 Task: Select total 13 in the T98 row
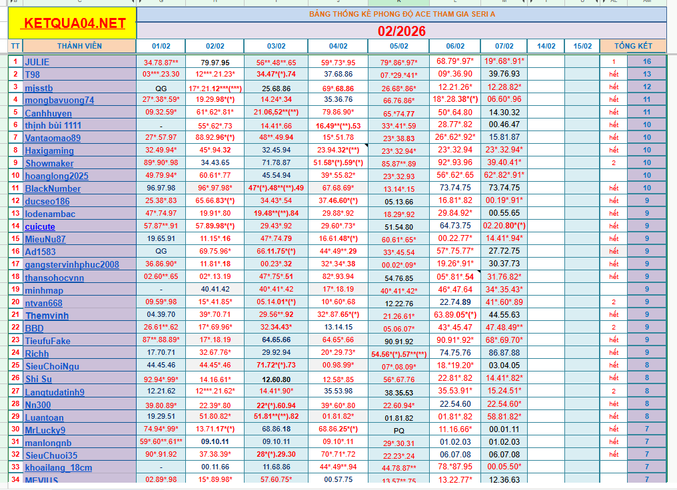coord(646,74)
